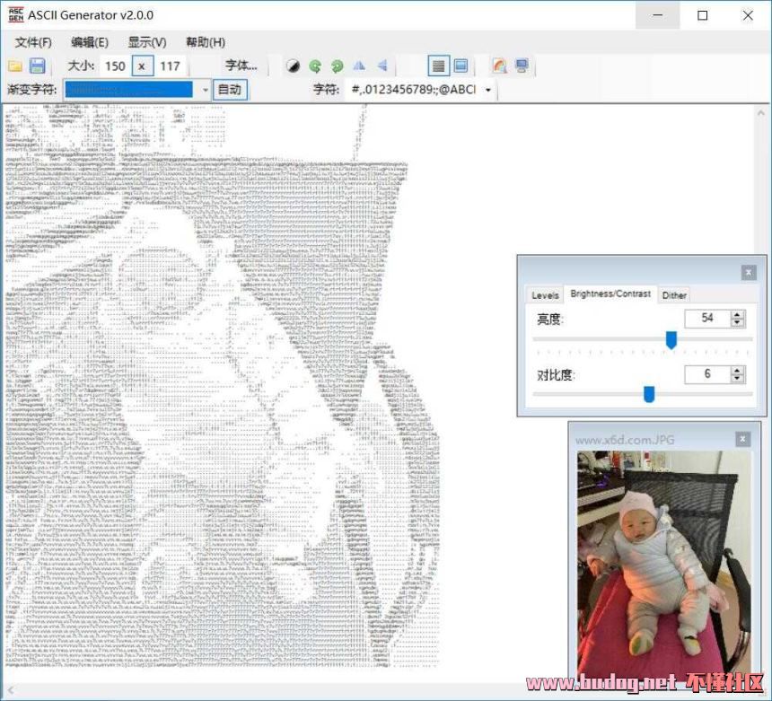Click the blue highlighted ramp text field
This screenshot has height=701, width=772.
pyautogui.click(x=129, y=90)
